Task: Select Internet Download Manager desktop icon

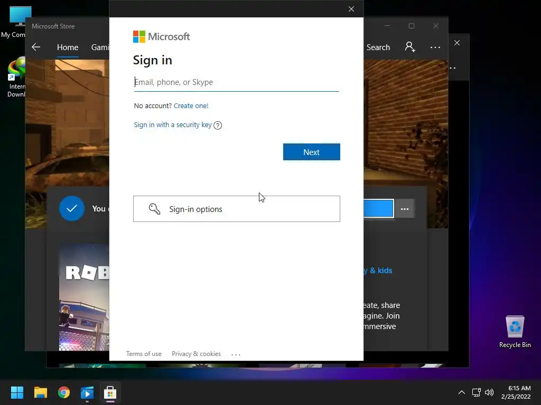Action: coord(15,78)
